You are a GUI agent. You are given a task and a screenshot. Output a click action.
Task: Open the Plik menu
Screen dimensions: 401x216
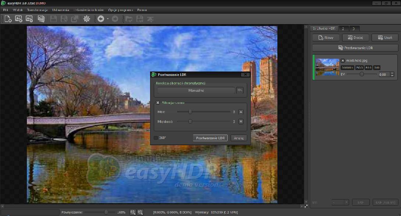point(6,10)
